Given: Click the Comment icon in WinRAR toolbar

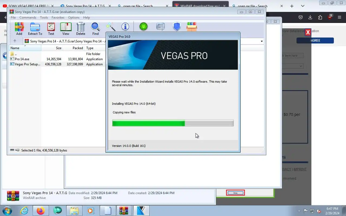Looking at the screenshot, I should tap(160, 26).
